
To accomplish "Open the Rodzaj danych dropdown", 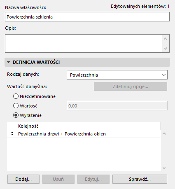I will tap(117, 75).
